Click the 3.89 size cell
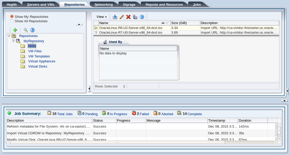290x155 pixels. pyautogui.click(x=185, y=33)
